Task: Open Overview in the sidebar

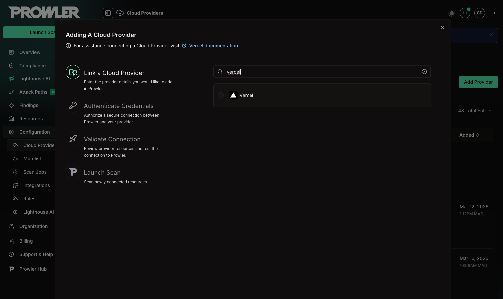Action: click(x=30, y=52)
